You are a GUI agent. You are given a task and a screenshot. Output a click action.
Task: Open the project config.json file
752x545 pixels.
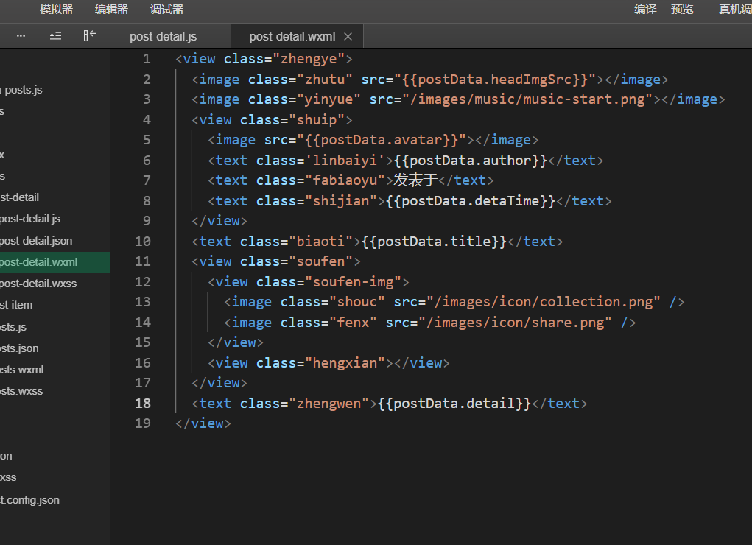coord(29,500)
